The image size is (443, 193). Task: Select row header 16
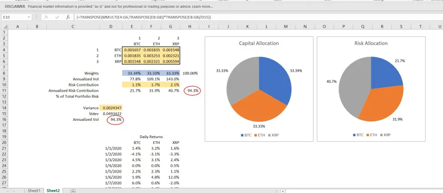tap(3, 119)
